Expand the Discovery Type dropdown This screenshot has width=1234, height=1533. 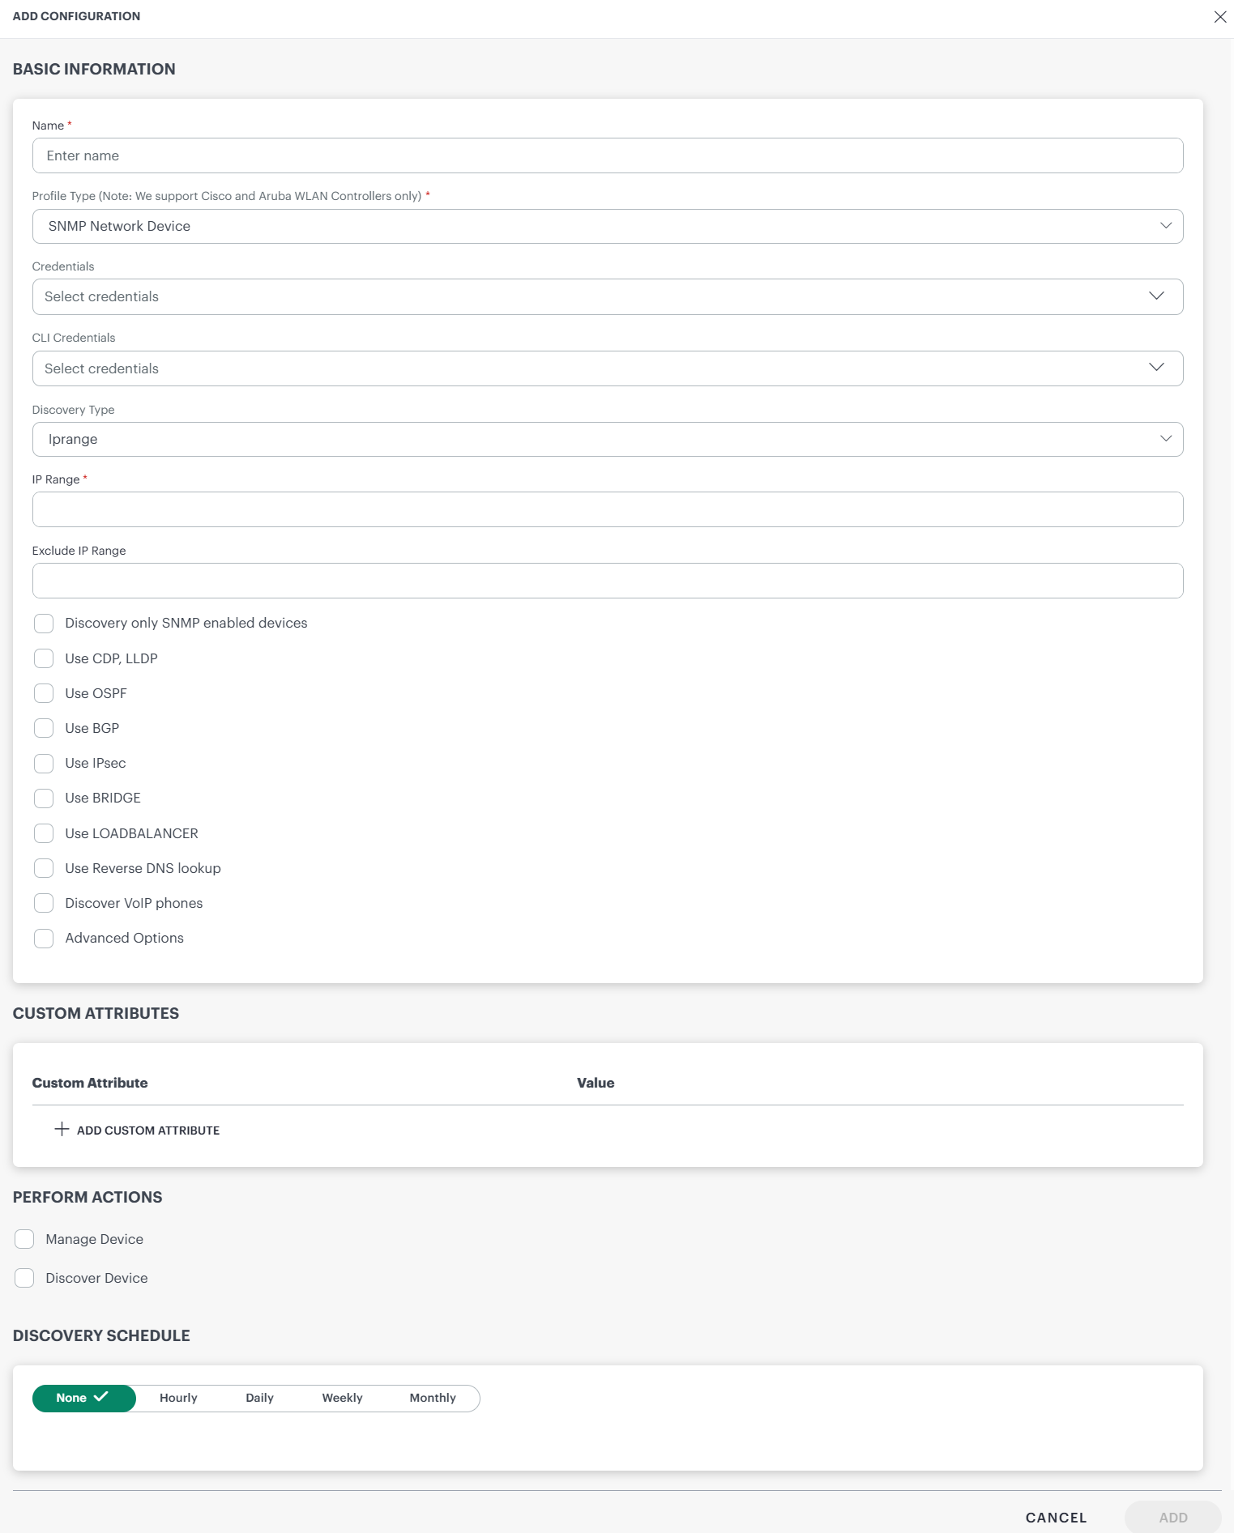click(x=607, y=439)
